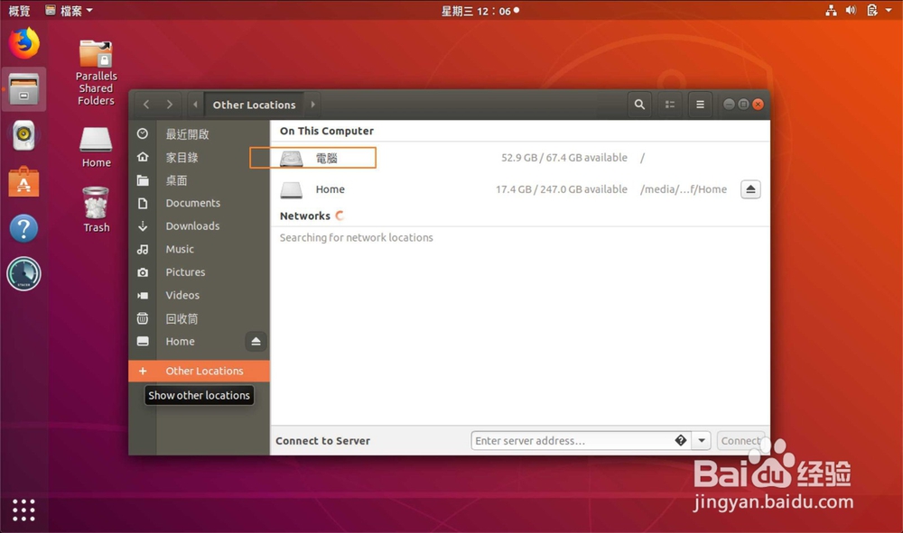Click the path bar right scroll arrow
This screenshot has width=903, height=533.
coord(312,105)
